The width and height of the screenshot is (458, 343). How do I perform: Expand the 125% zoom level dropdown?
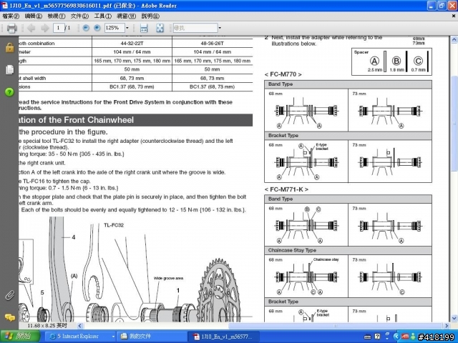[x=127, y=28]
